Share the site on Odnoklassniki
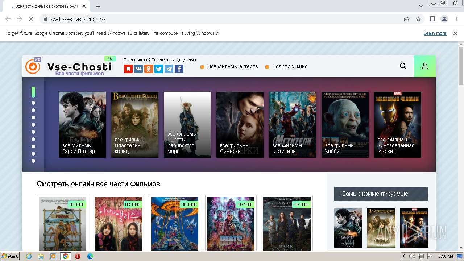The width and height of the screenshot is (464, 261). point(149,69)
